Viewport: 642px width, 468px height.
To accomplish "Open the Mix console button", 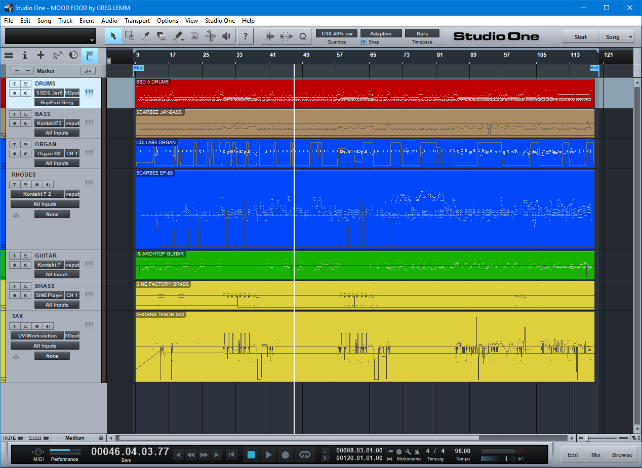I will click(596, 455).
